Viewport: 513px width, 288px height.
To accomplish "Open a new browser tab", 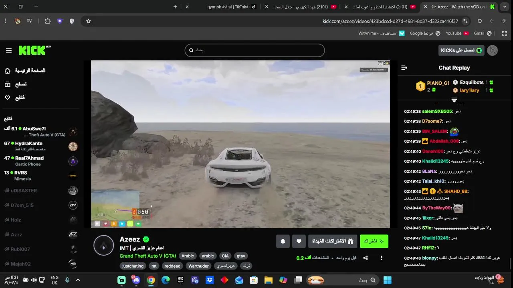I will [175, 7].
